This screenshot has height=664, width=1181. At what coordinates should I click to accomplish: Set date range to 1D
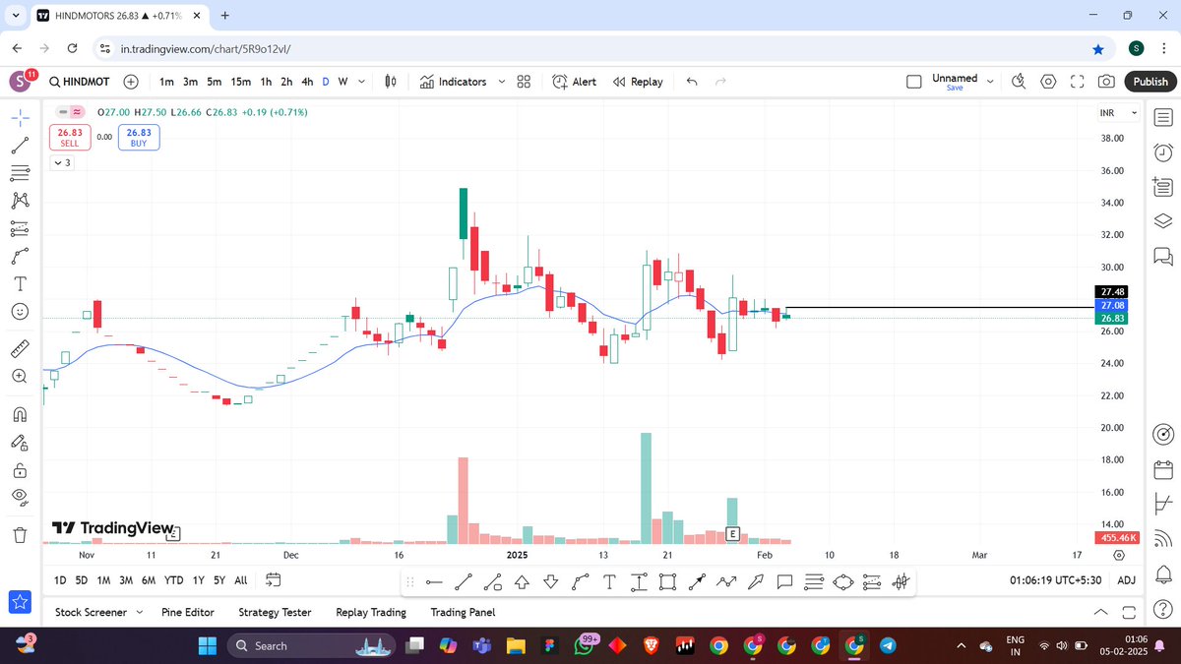[60, 580]
